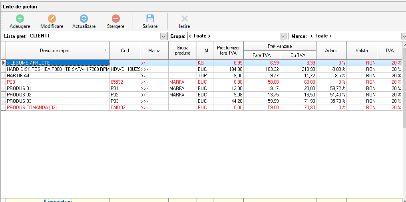Click the Salvare floppy disk icon
This screenshot has height=202, width=406.
point(150,18)
